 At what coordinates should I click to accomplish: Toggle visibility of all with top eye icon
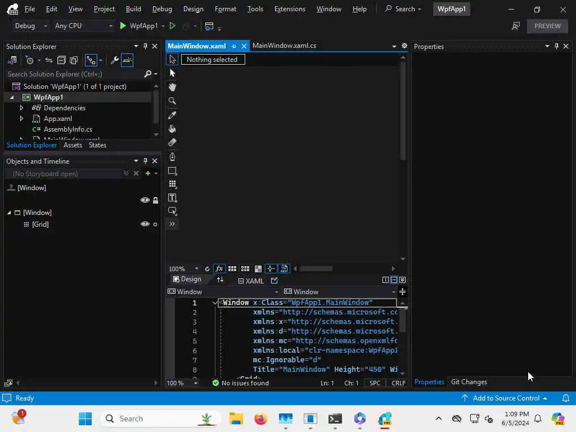pyautogui.click(x=145, y=200)
